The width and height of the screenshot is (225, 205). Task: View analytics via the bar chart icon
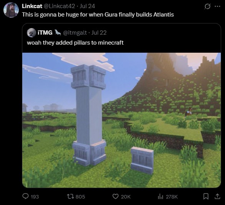[160, 197]
